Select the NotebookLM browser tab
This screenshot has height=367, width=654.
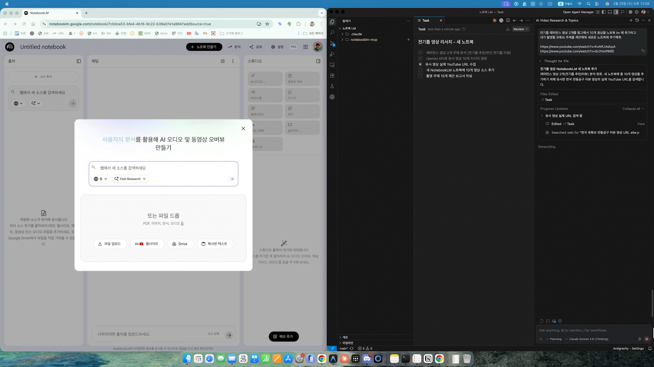click(51, 13)
